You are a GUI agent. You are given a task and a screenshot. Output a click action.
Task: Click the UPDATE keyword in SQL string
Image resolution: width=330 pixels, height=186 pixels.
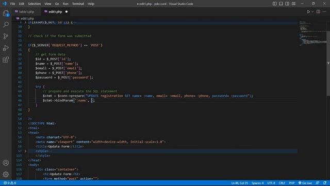click(93, 96)
